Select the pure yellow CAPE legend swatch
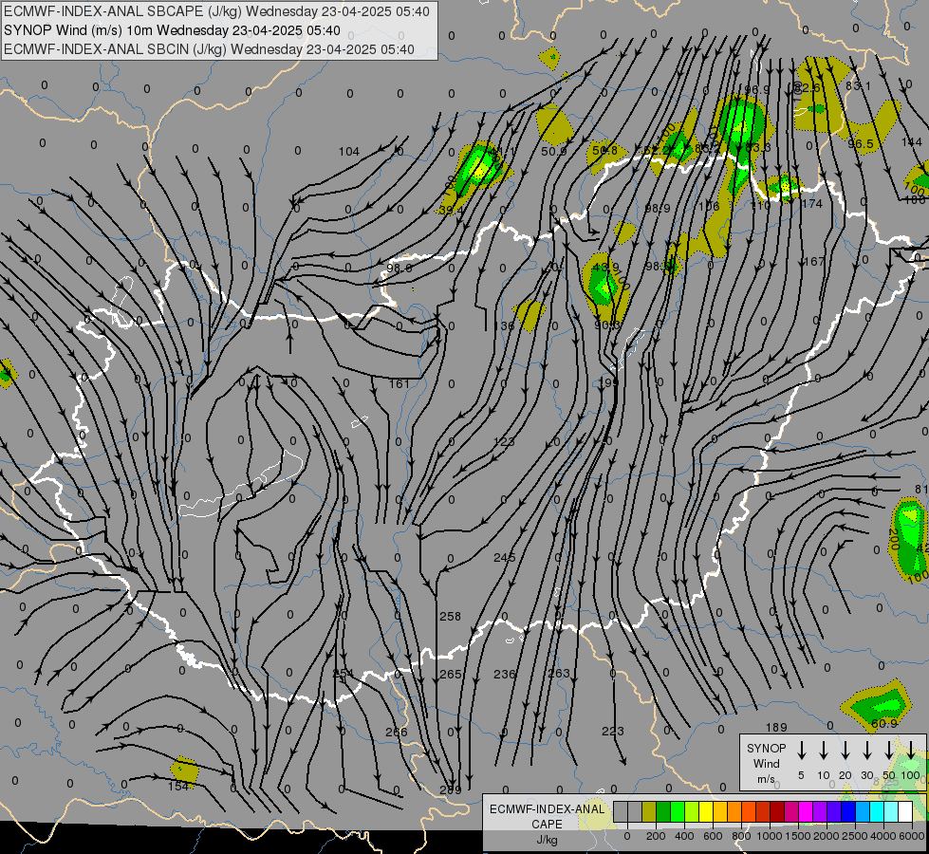929x854 pixels. tap(706, 812)
